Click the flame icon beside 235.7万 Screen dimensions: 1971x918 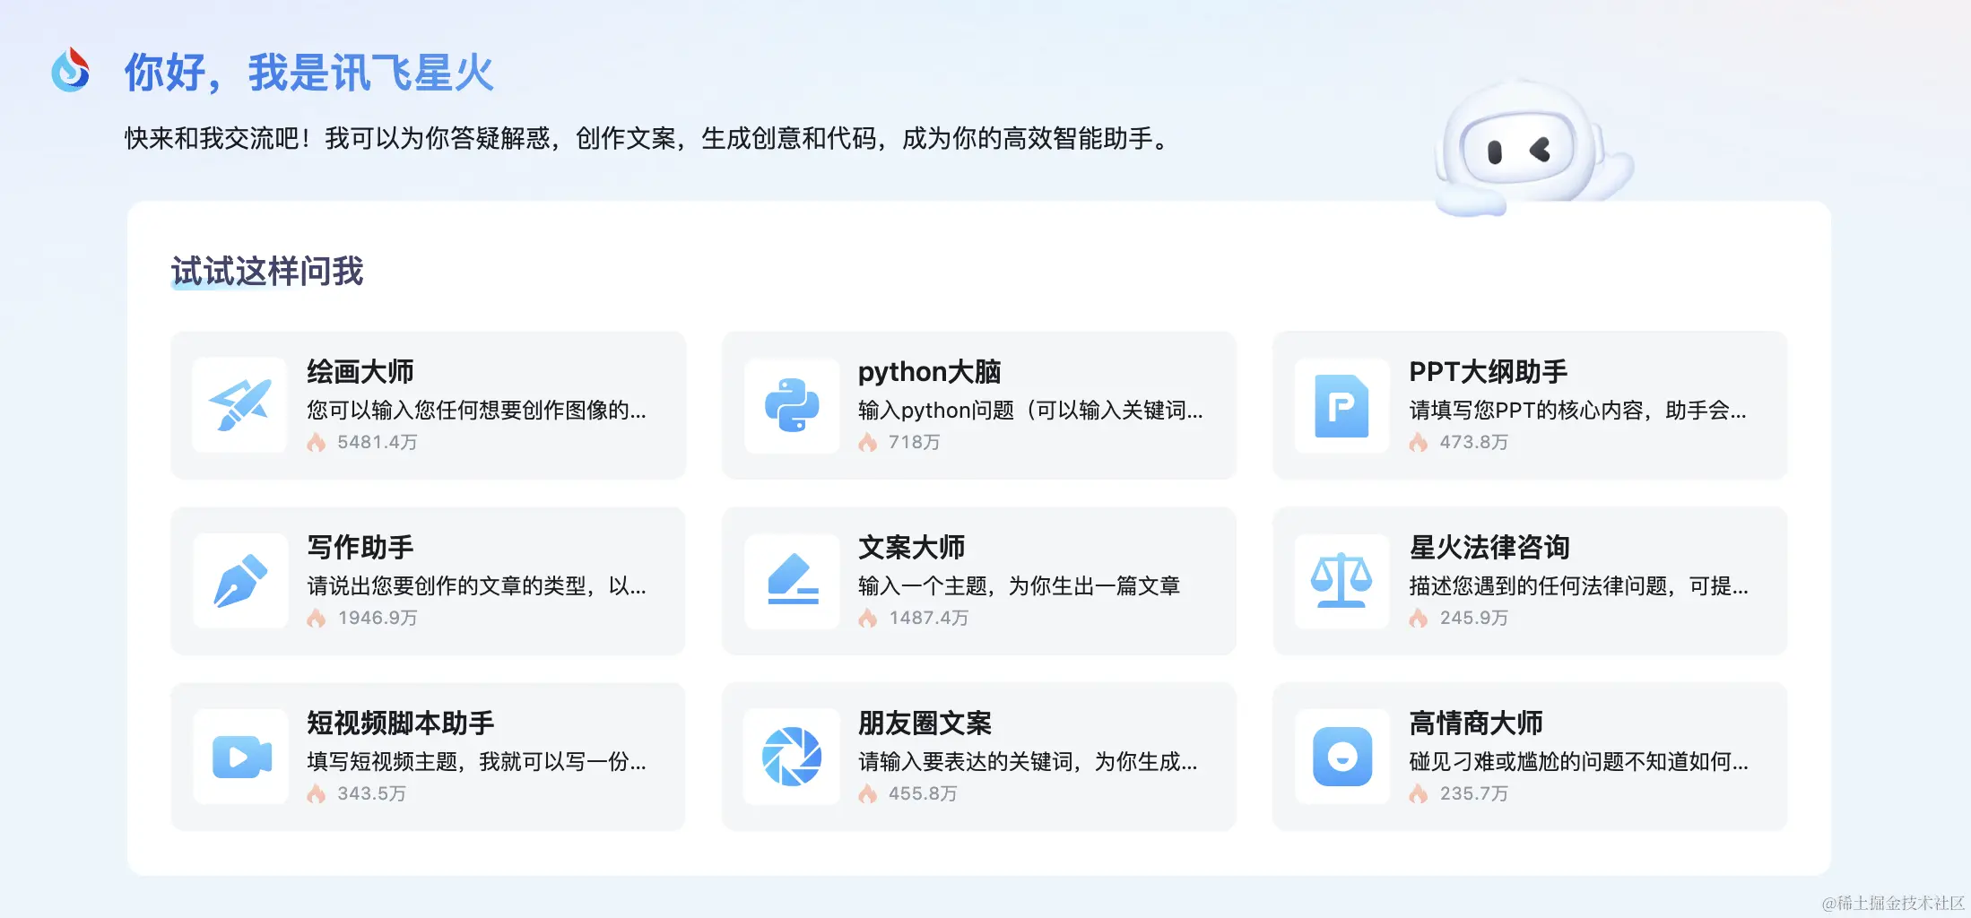pos(1418,793)
